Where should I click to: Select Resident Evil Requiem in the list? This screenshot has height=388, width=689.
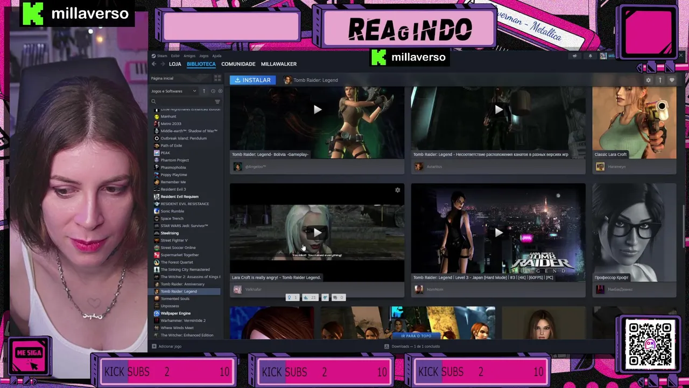click(179, 196)
